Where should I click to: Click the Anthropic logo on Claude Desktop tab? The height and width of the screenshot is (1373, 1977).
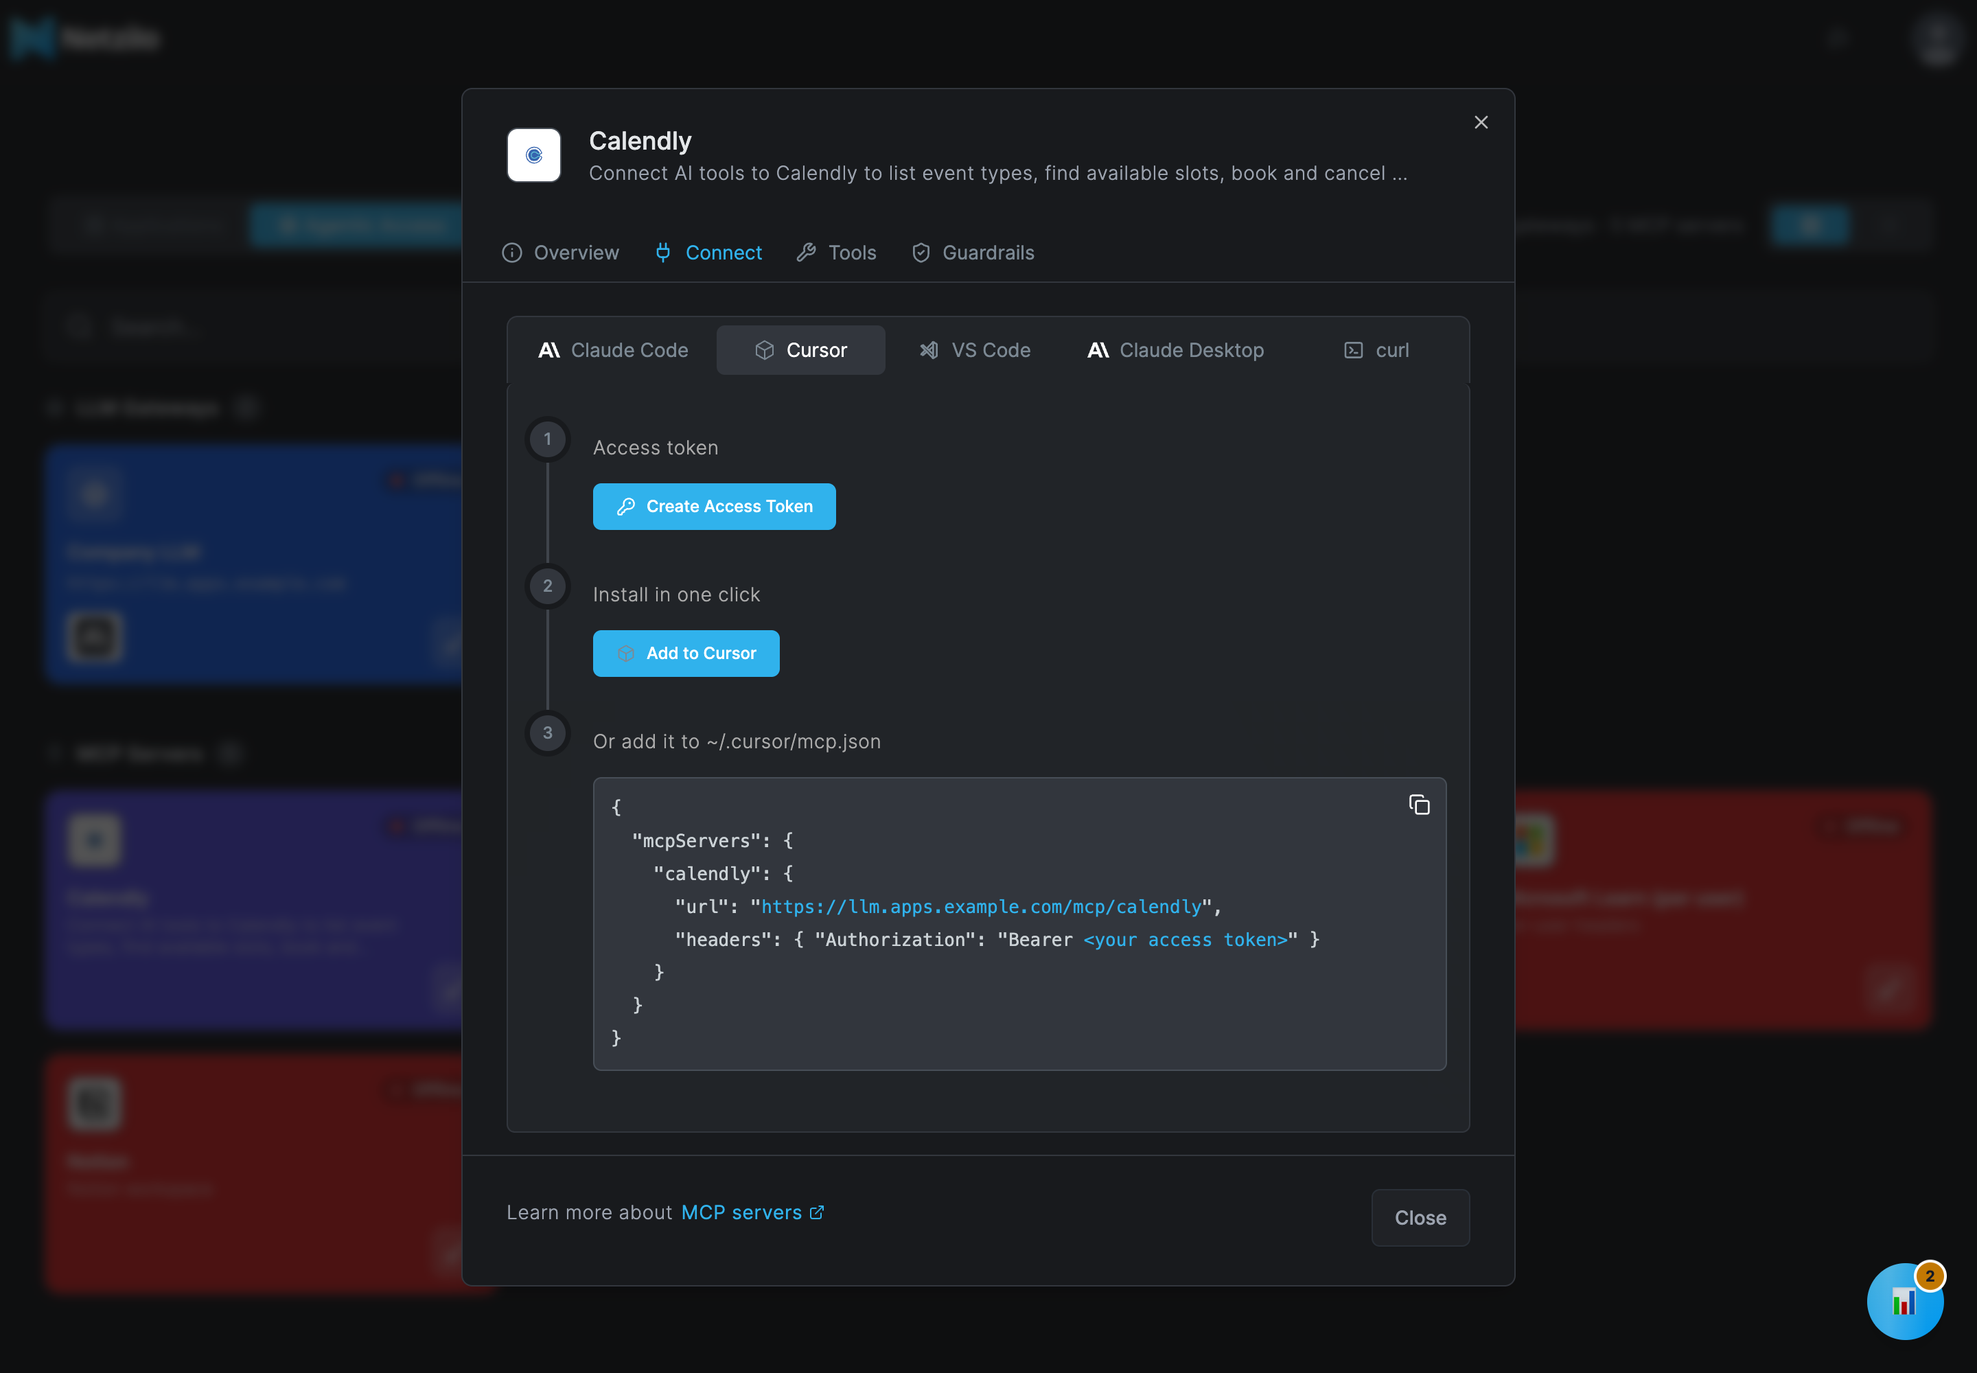point(1098,350)
